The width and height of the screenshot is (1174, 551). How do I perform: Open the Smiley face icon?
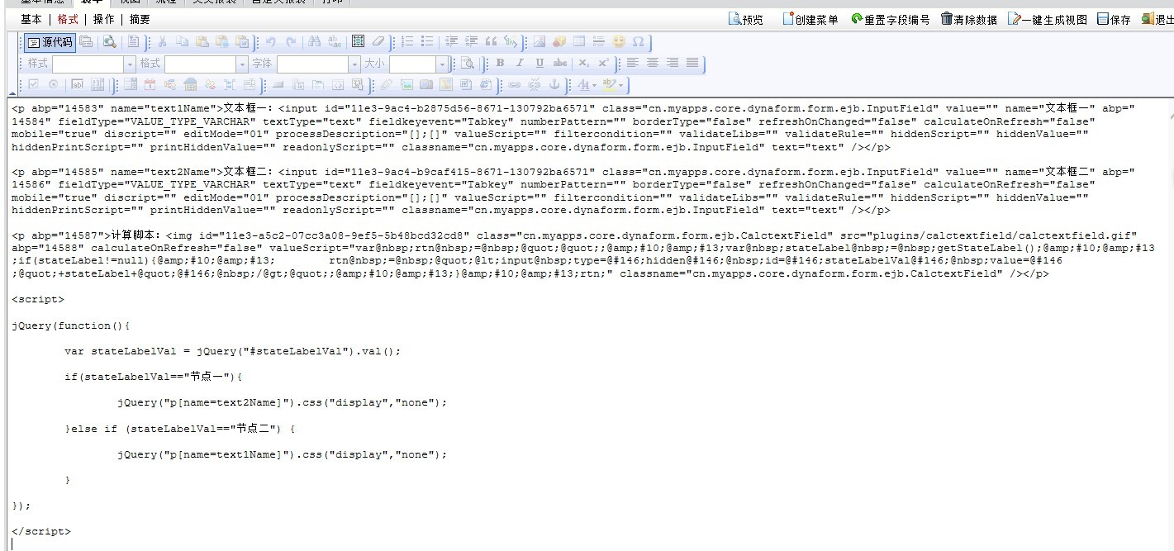coord(619,42)
